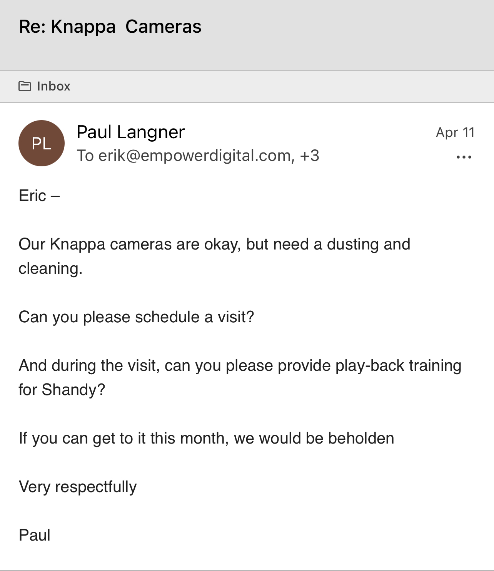
Task: Click the 'Paul' signature at the bottom
Action: pyautogui.click(x=35, y=536)
